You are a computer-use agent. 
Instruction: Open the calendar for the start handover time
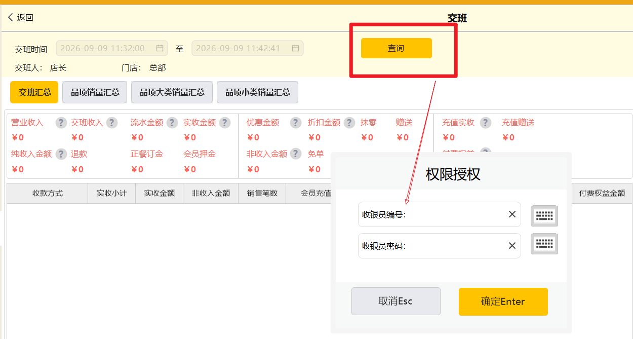pos(160,48)
